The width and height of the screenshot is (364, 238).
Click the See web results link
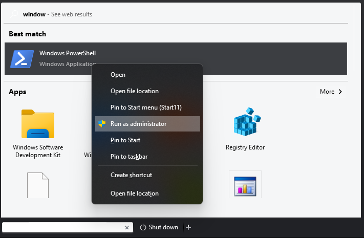pyautogui.click(x=72, y=14)
